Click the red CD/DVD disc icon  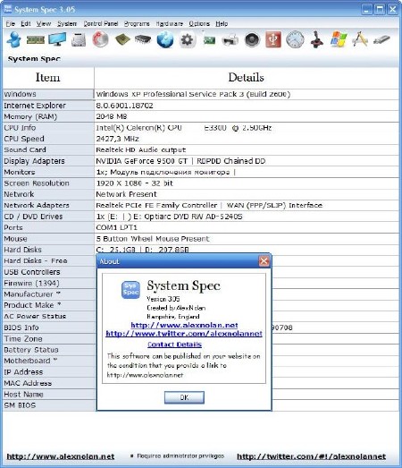[x=100, y=39]
